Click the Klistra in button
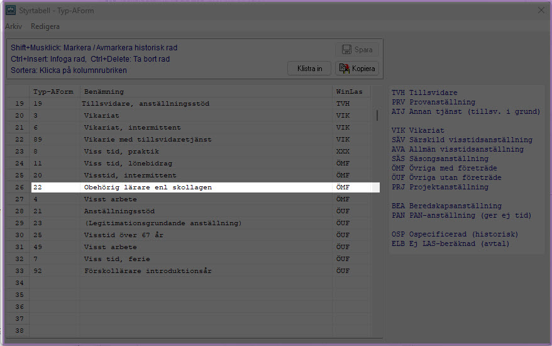The height and width of the screenshot is (346, 552). (x=309, y=69)
